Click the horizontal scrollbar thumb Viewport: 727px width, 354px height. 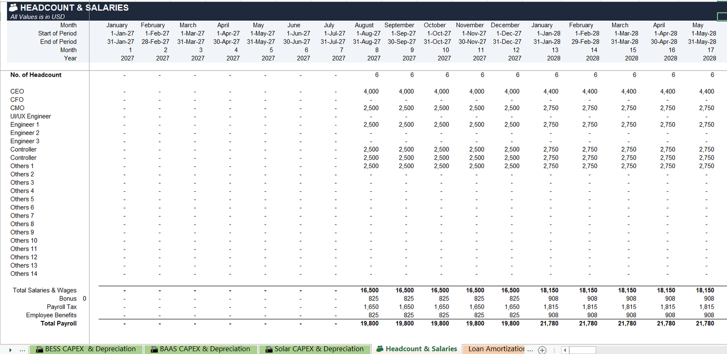pyautogui.click(x=583, y=350)
